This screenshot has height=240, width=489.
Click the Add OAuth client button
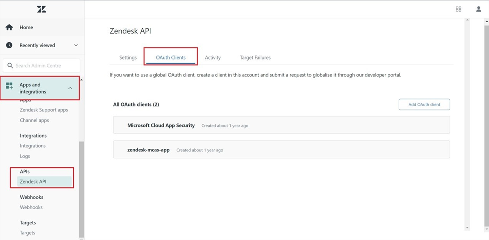(424, 104)
